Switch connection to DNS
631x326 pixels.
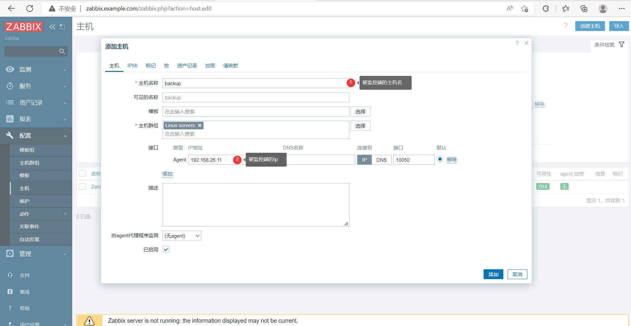pyautogui.click(x=382, y=160)
